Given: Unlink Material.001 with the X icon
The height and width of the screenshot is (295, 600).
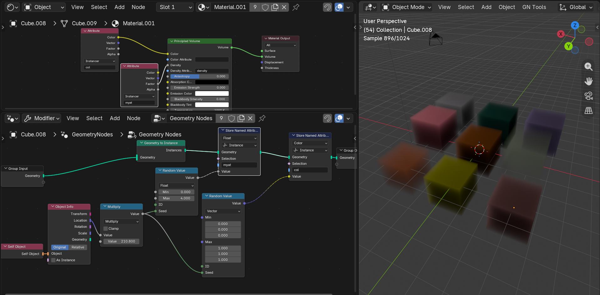Looking at the screenshot, I should coord(284,7).
